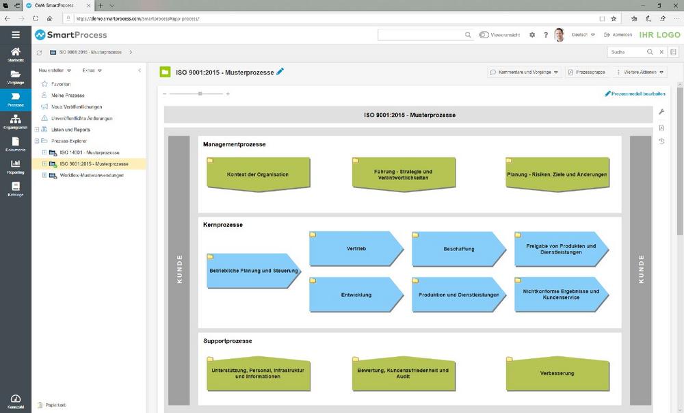Expand the Listen und Reports node
Screen dimensions: 684x413
pos(36,129)
